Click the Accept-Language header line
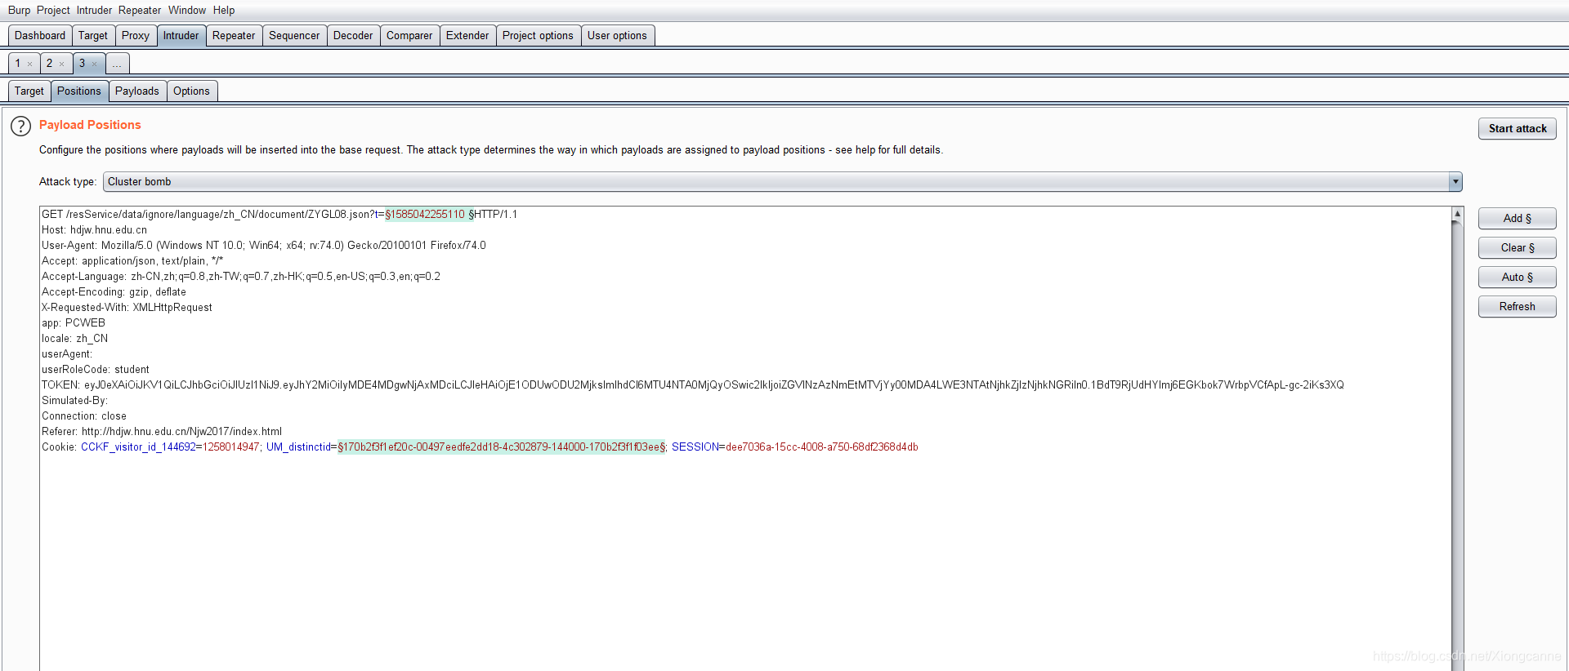 (x=241, y=277)
